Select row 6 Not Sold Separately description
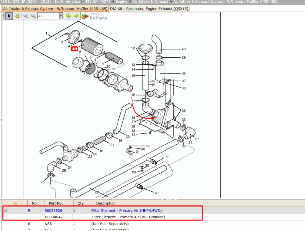Screen dimensions: 305x231 click(x=110, y=224)
